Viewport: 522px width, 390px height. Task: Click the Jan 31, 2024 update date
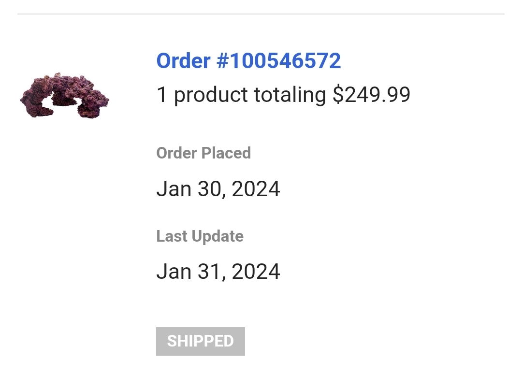(218, 272)
